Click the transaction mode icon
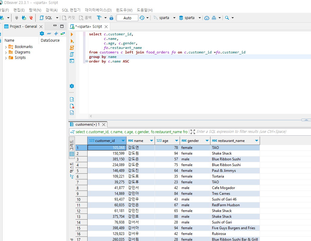311x241 pixels. click(x=99, y=18)
